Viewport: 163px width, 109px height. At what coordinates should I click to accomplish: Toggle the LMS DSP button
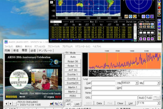point(77,104)
